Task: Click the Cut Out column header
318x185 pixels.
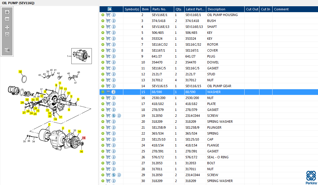Action: [252, 9]
